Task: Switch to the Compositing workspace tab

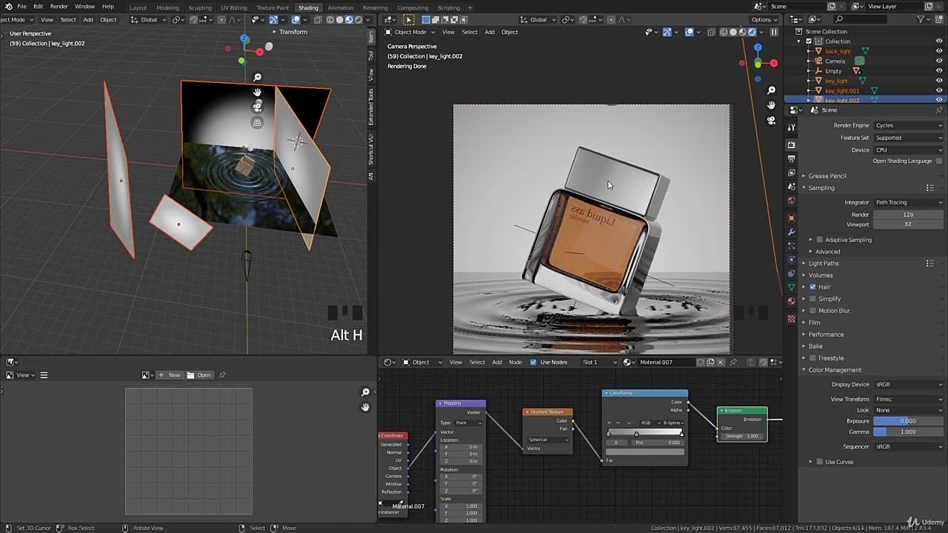Action: point(413,7)
